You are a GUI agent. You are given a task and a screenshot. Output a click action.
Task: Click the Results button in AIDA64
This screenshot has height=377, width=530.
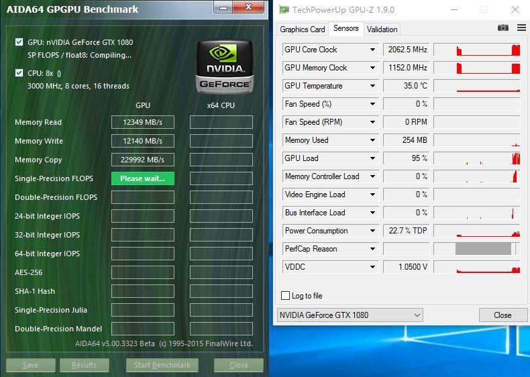coord(84,365)
